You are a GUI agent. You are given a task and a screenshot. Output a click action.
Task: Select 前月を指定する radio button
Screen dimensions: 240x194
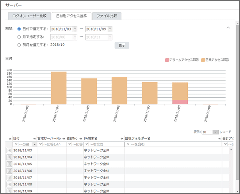click(19, 45)
